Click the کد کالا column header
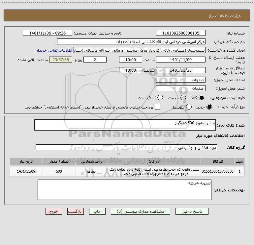Image resolution: width=254 pixels, height=245 pixels. click(x=218, y=161)
